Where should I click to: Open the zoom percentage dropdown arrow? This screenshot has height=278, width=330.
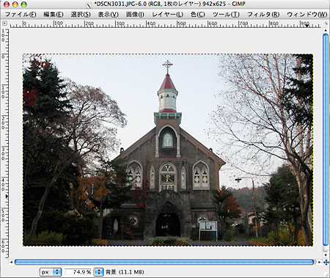coord(99,272)
